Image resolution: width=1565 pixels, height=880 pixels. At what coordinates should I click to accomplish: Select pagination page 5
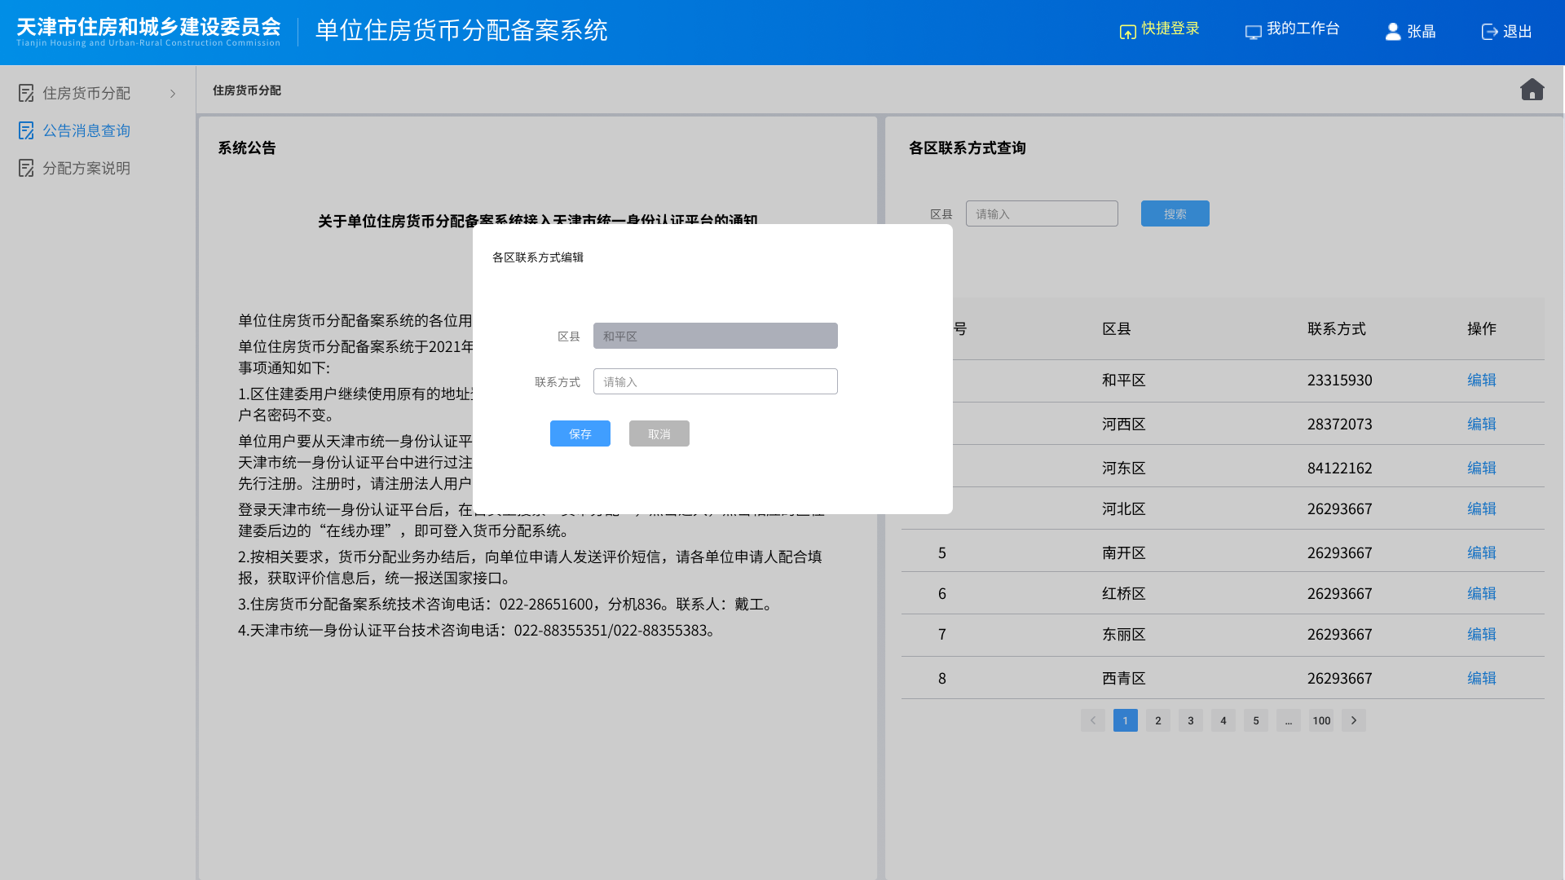point(1256,720)
